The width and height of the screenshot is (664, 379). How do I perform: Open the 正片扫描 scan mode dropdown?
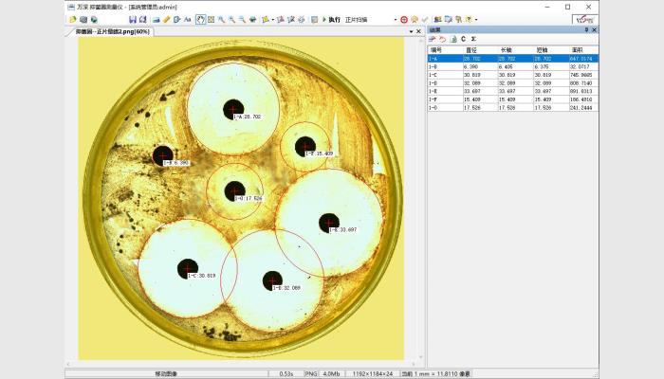395,19
